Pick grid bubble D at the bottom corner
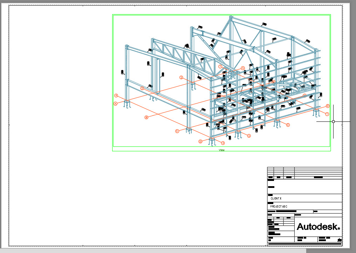The height and width of the screenshot is (253, 356). (200, 141)
